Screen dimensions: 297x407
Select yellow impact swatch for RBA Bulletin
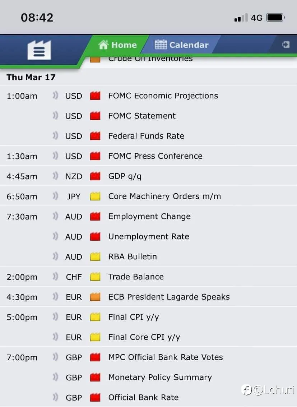[x=95, y=256]
